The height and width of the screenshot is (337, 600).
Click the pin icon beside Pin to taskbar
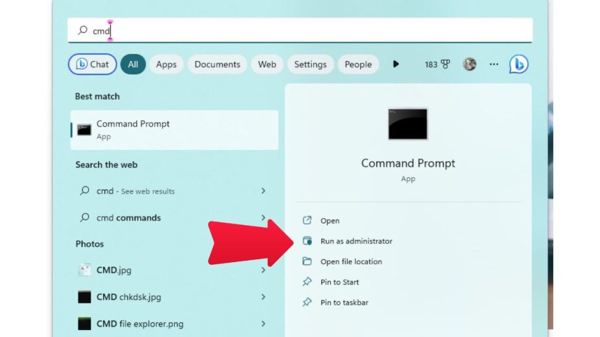(307, 302)
